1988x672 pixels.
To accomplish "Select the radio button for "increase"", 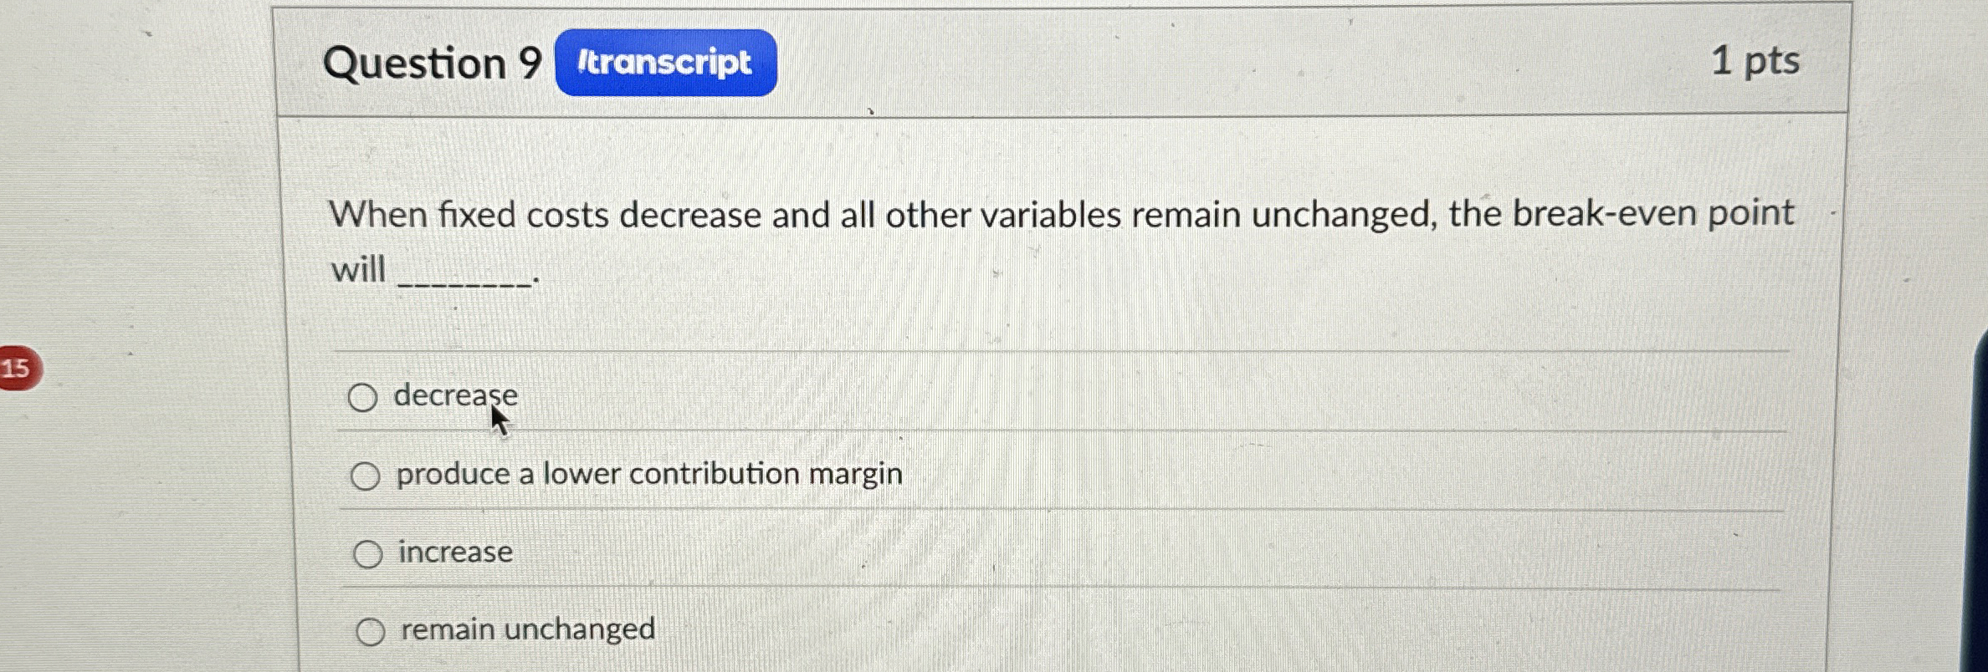I will click(x=368, y=552).
